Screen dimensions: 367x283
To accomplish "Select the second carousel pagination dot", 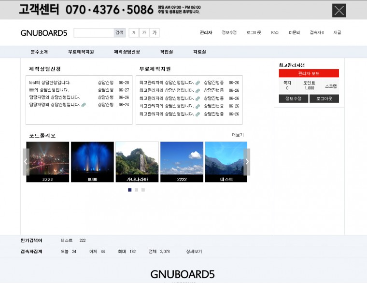I will pos(137,190).
